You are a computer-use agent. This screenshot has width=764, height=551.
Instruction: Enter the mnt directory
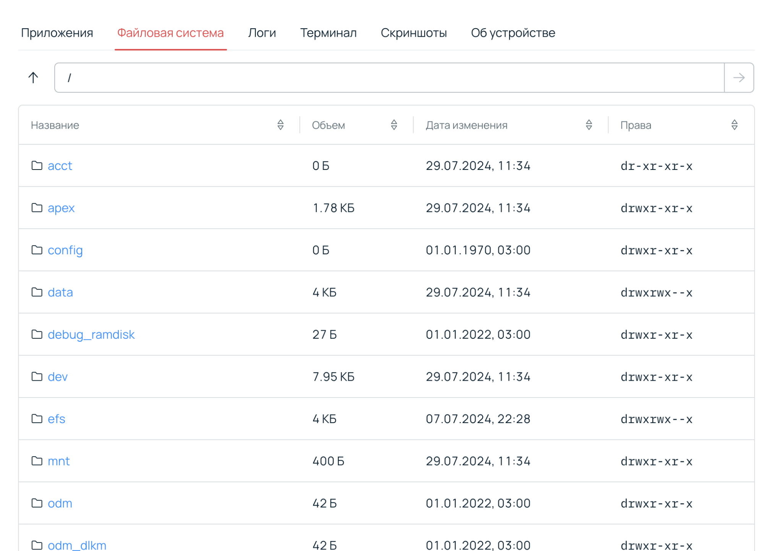tap(58, 461)
